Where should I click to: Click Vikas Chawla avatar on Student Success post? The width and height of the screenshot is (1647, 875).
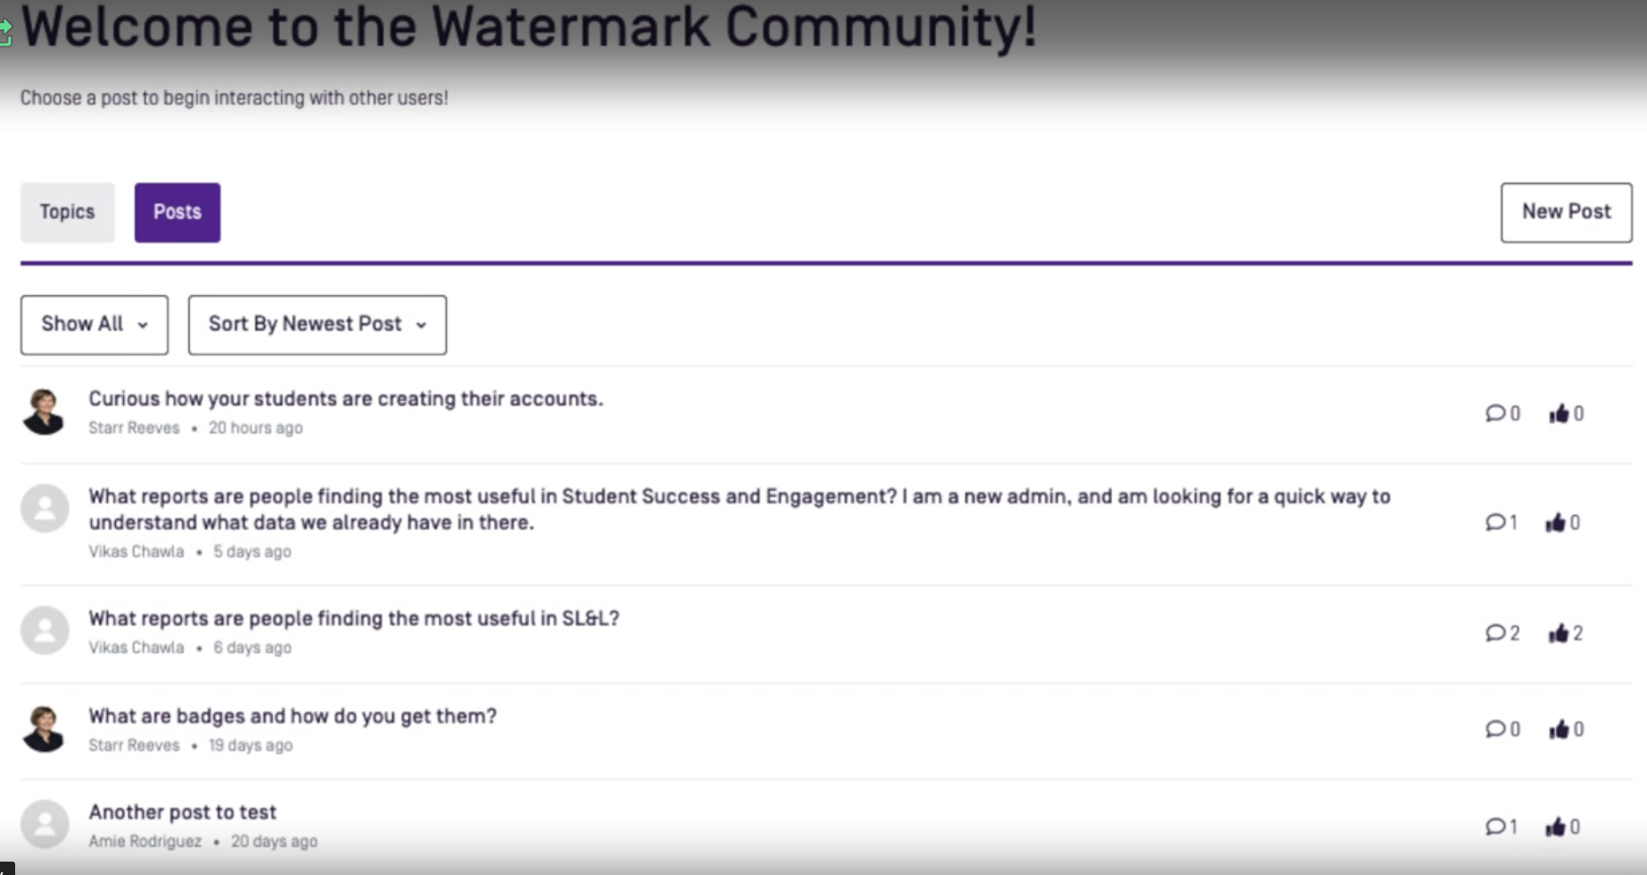45,508
